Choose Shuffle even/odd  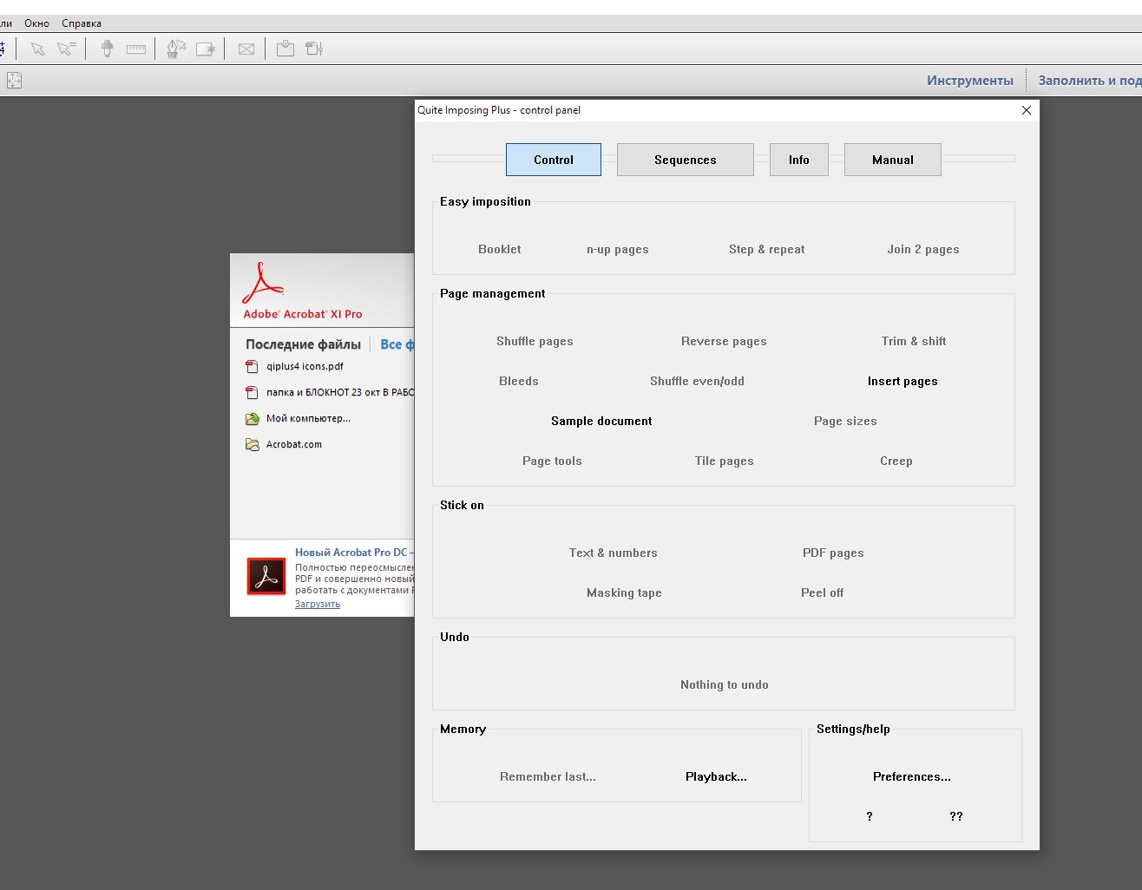pos(697,381)
